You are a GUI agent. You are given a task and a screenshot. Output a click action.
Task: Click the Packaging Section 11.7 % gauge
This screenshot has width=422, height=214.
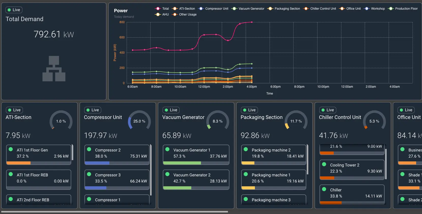(x=296, y=120)
